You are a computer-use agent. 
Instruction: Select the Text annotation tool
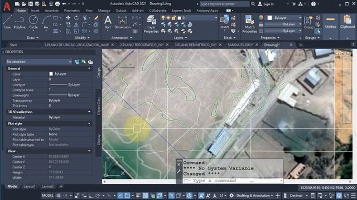point(108,22)
